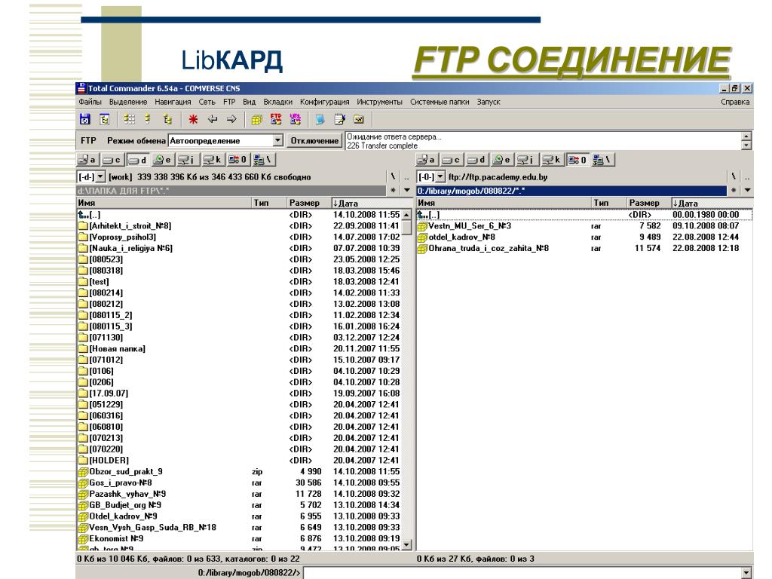The height and width of the screenshot is (579, 772).
Task: Switch to brief view using the grid-list toolbar icon
Action: point(130,119)
